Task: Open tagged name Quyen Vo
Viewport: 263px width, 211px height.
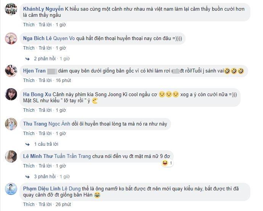Action: tap(64, 39)
